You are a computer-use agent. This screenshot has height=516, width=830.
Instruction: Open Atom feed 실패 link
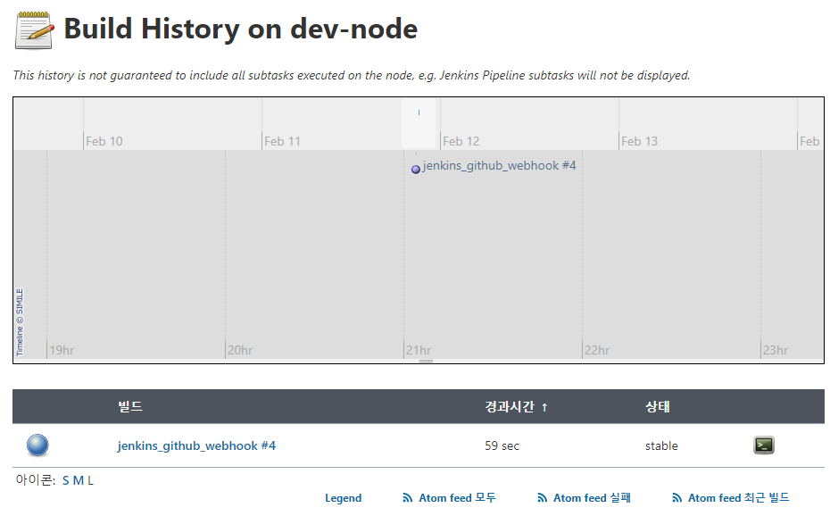[x=592, y=498]
